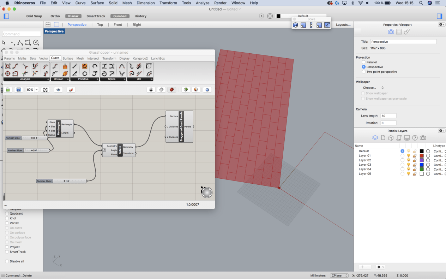Switch to the Surface tab in Grasshopper

pyautogui.click(x=68, y=58)
